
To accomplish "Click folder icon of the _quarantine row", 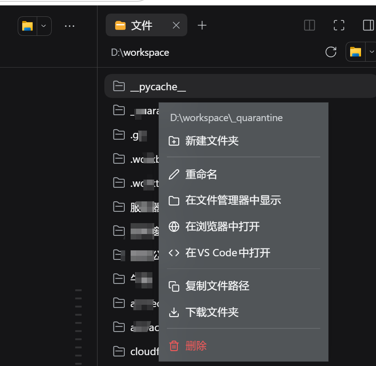I will click(119, 110).
